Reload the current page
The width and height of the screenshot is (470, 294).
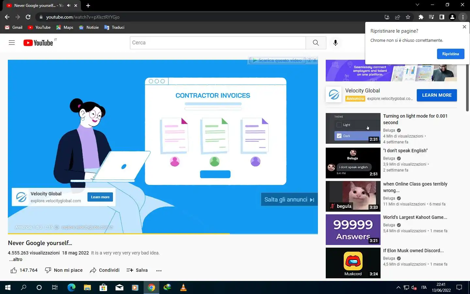pos(28,17)
